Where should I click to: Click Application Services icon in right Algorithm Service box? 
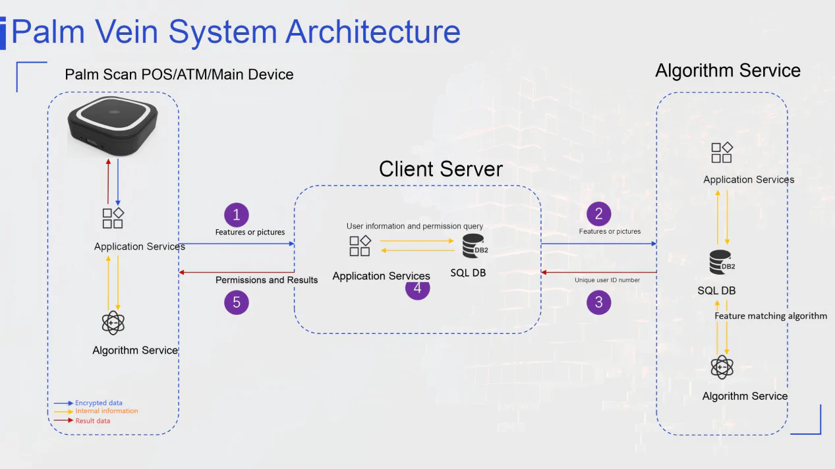(722, 152)
